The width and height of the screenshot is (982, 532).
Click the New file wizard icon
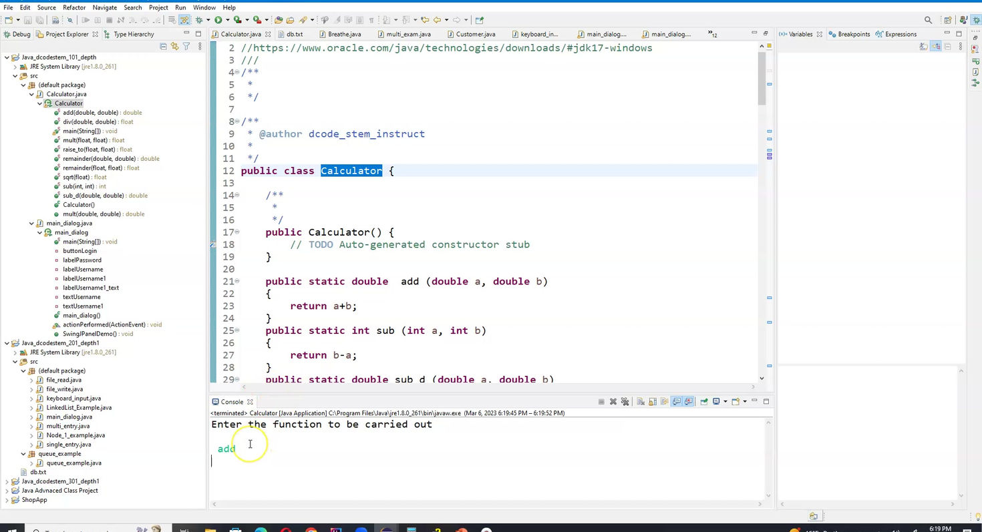(x=8, y=20)
